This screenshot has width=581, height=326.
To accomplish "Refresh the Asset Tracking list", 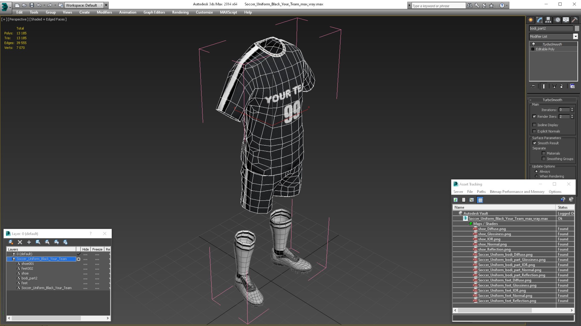I will coord(455,200).
